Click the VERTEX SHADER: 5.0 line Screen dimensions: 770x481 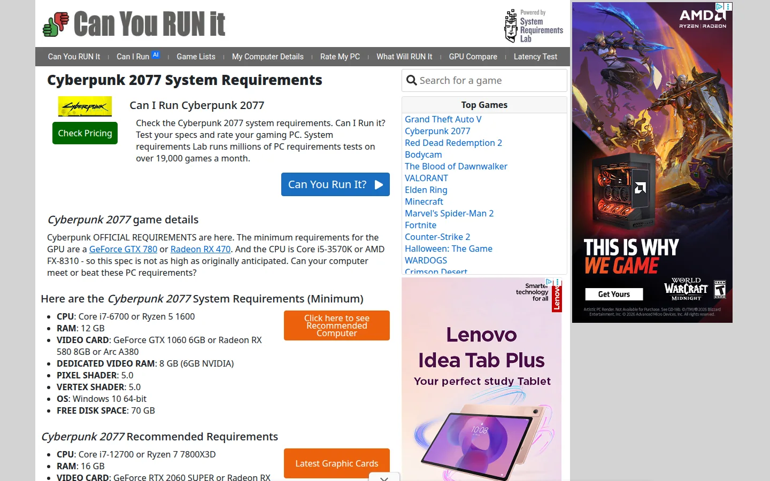pos(99,387)
